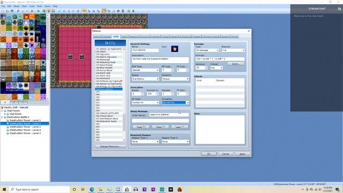343x193 pixels.
Task: Increase the Variance stepper value
Action: (x=206, y=67)
